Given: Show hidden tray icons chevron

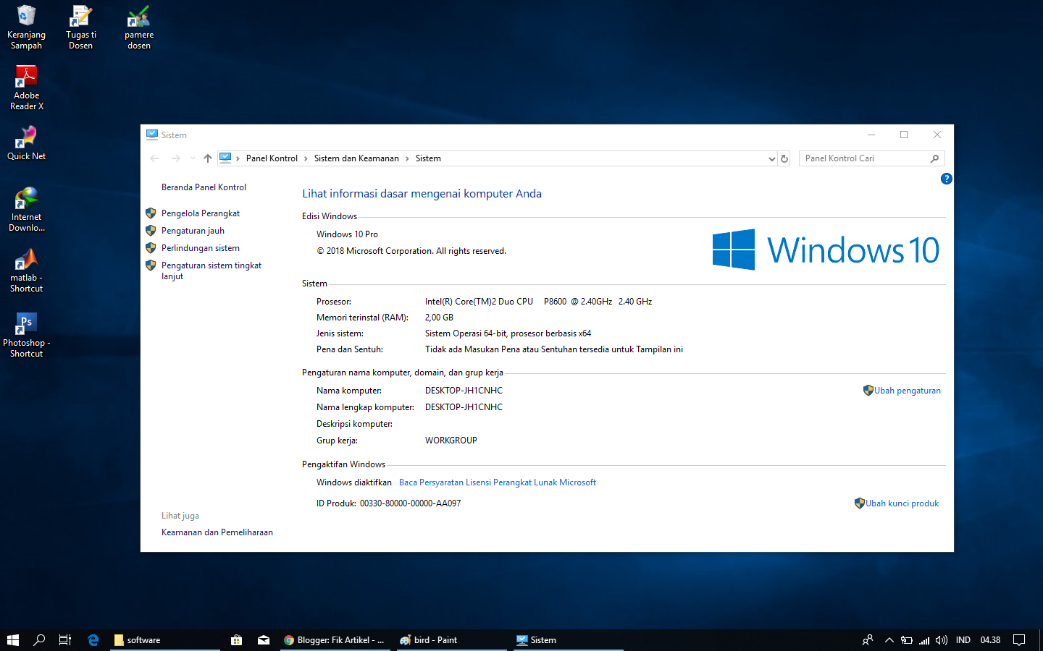Looking at the screenshot, I should (x=889, y=640).
